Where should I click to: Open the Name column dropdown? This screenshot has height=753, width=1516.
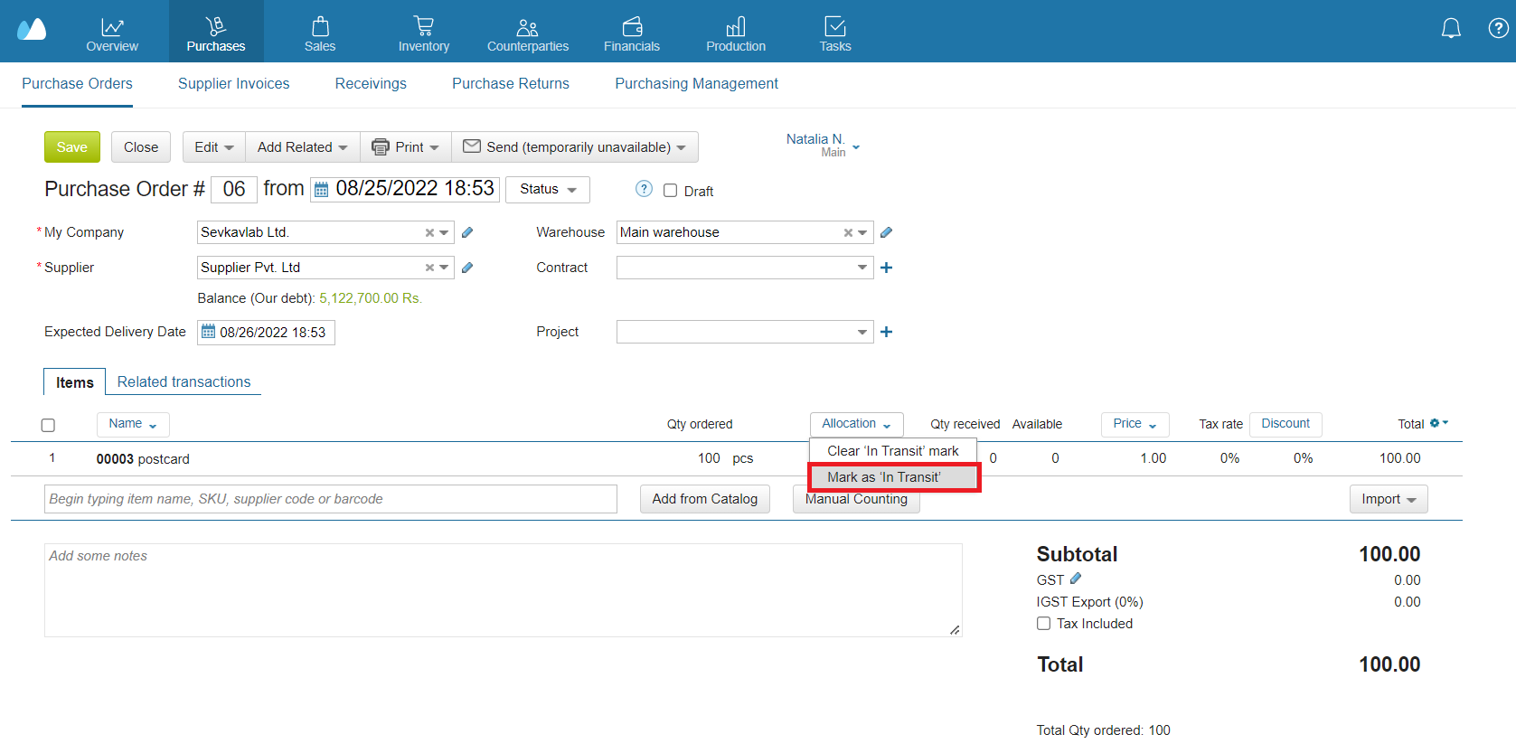pyautogui.click(x=133, y=424)
